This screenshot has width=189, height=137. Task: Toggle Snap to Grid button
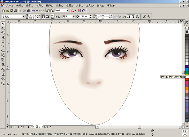click(x=116, y=17)
